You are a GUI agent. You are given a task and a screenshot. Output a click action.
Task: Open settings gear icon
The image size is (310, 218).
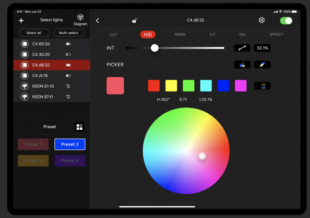tap(262, 20)
